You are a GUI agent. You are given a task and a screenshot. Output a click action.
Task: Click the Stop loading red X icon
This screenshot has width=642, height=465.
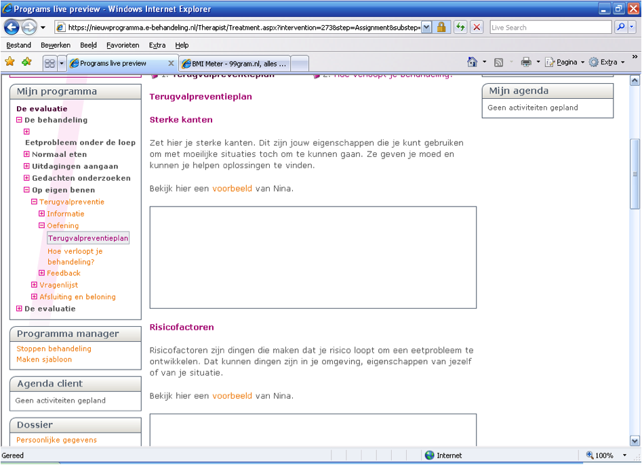tap(477, 27)
